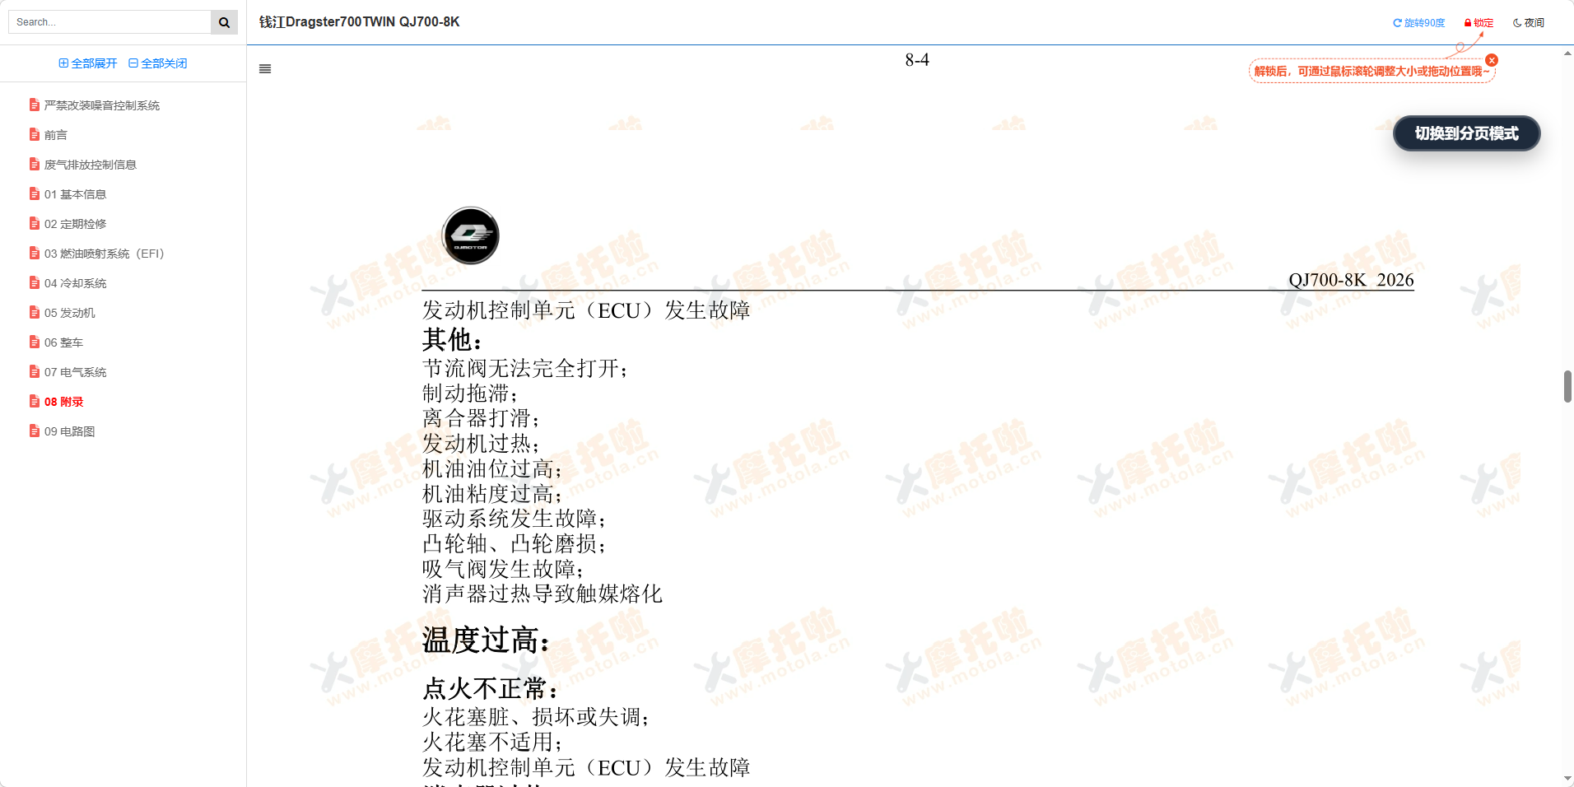Click the moon icon for 夜间 mode
This screenshot has width=1574, height=787.
(x=1517, y=22)
